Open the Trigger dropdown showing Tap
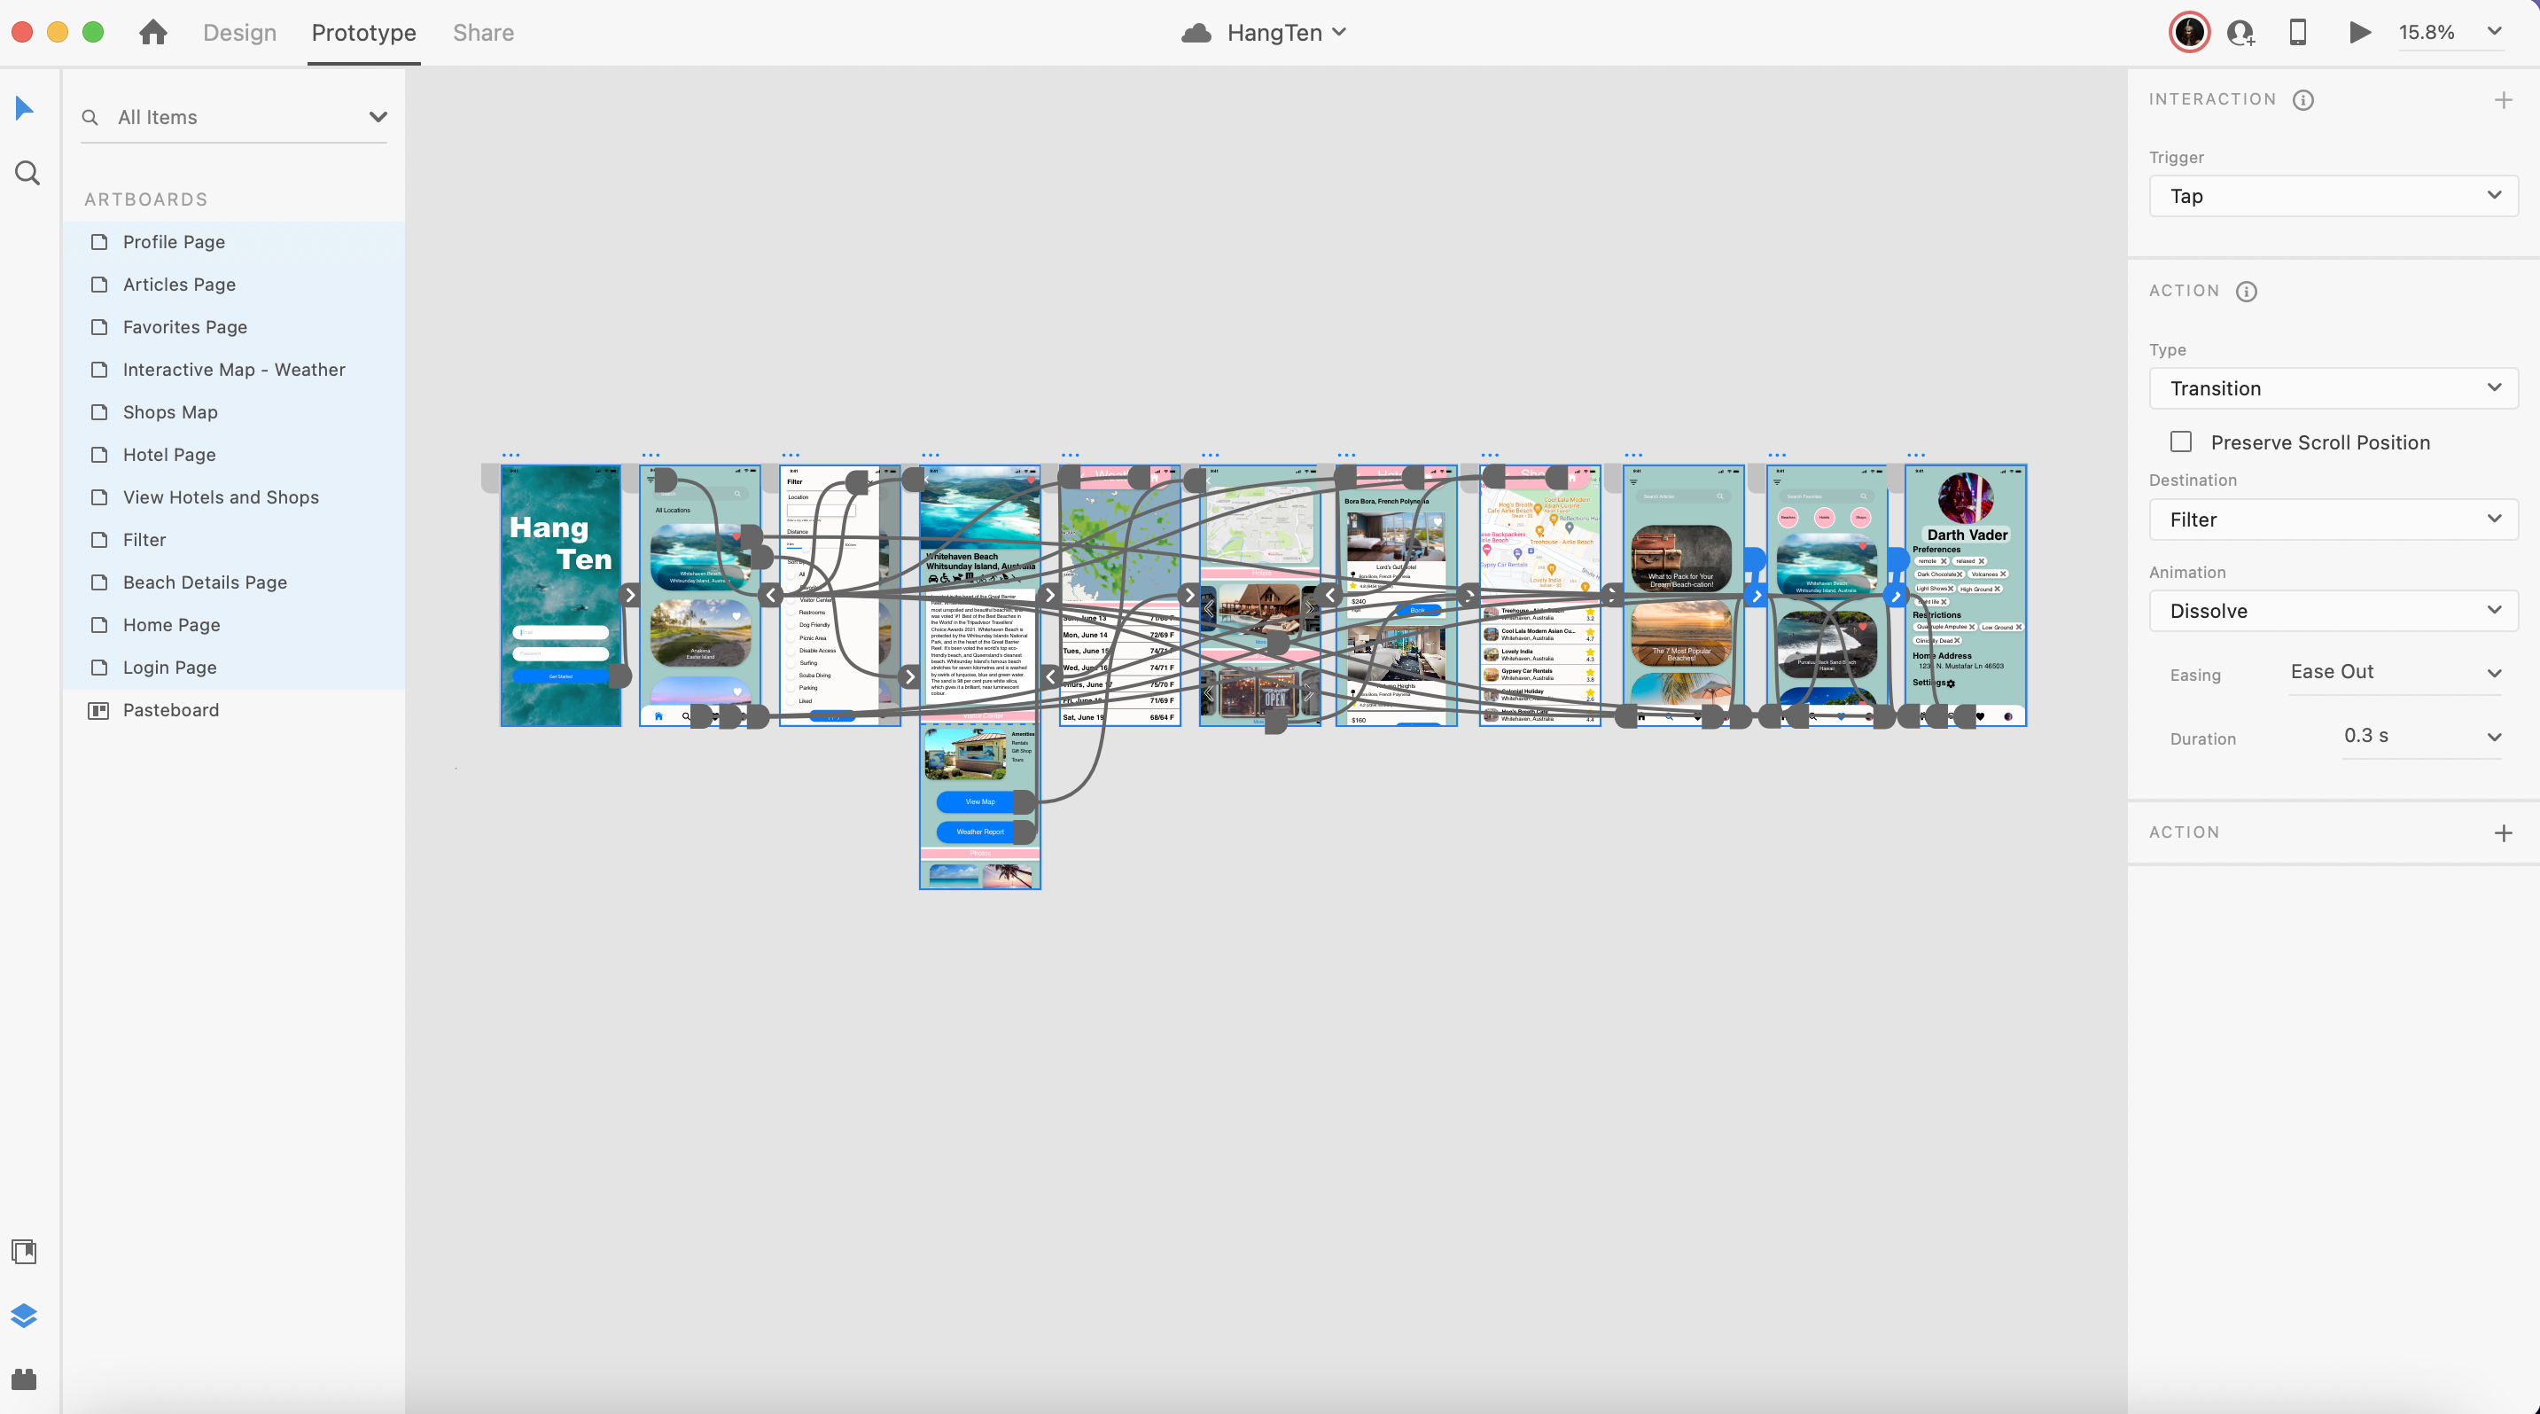This screenshot has height=1414, width=2540. (x=2333, y=196)
